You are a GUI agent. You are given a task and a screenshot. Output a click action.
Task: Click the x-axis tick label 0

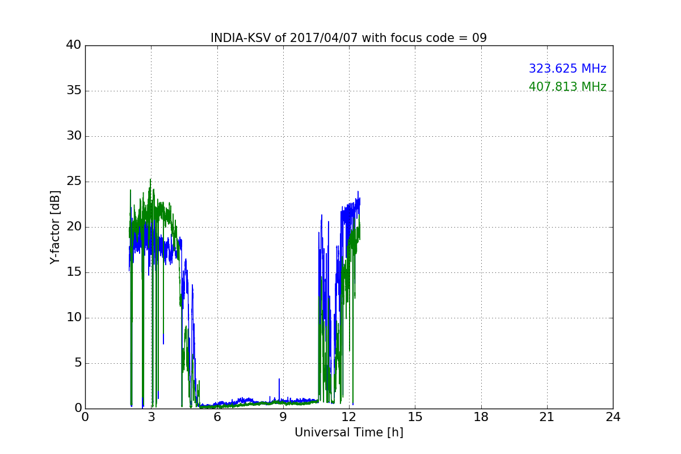pos(85,417)
